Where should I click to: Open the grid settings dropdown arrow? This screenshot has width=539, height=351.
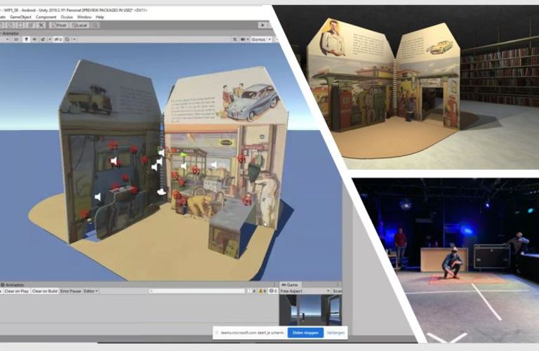74,39
